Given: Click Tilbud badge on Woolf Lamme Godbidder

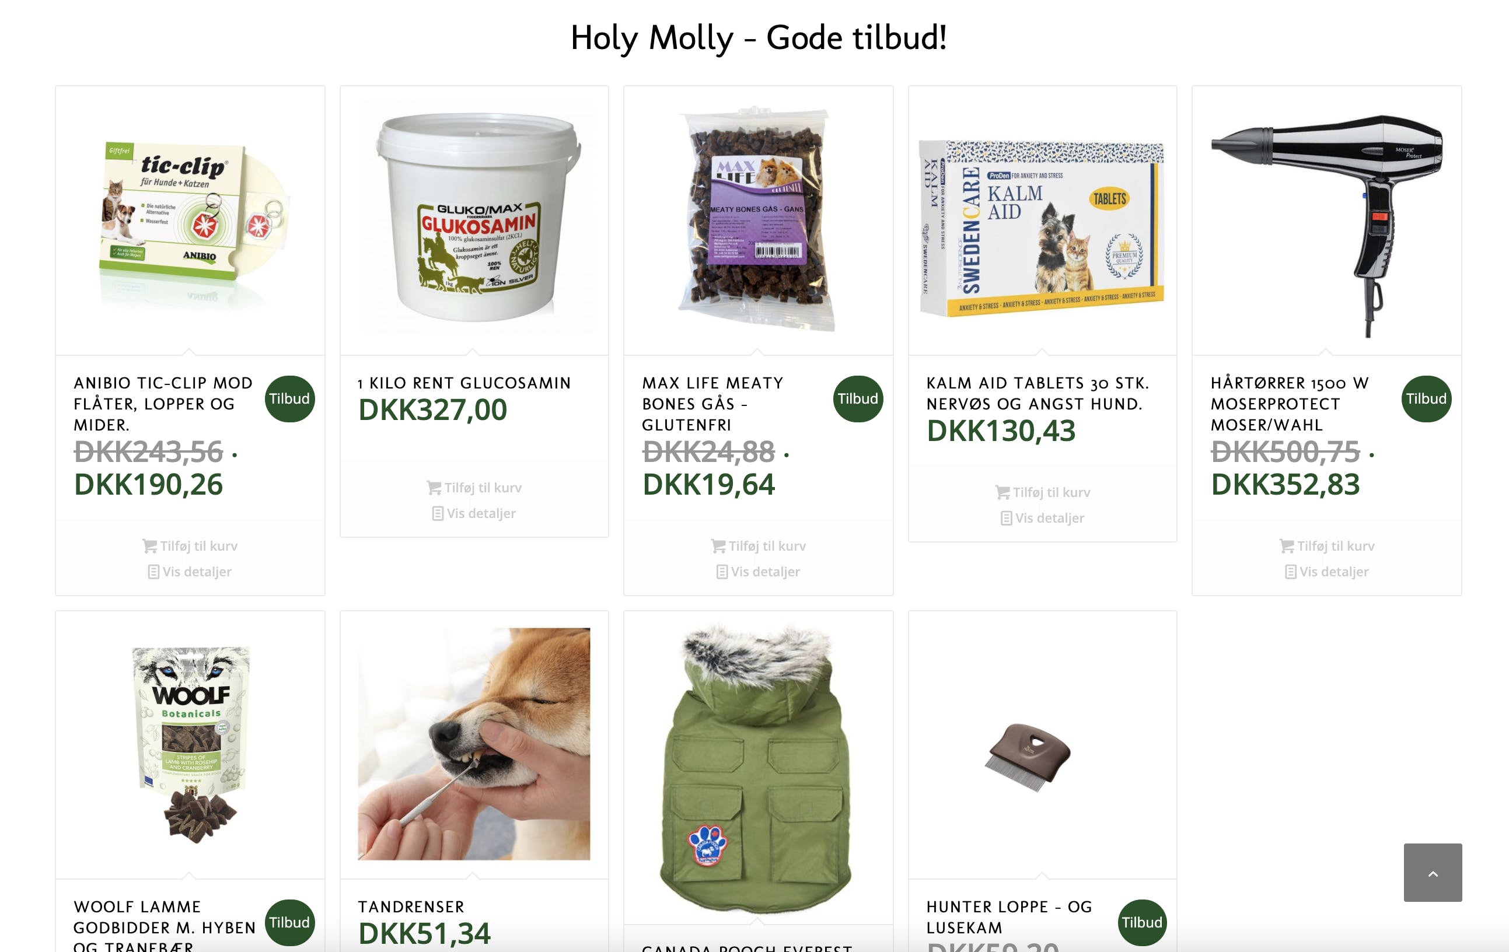Looking at the screenshot, I should click(289, 923).
